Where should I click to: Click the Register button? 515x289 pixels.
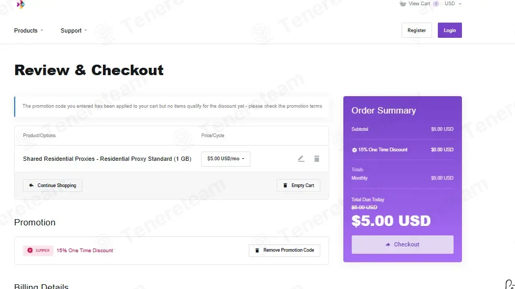coord(416,30)
